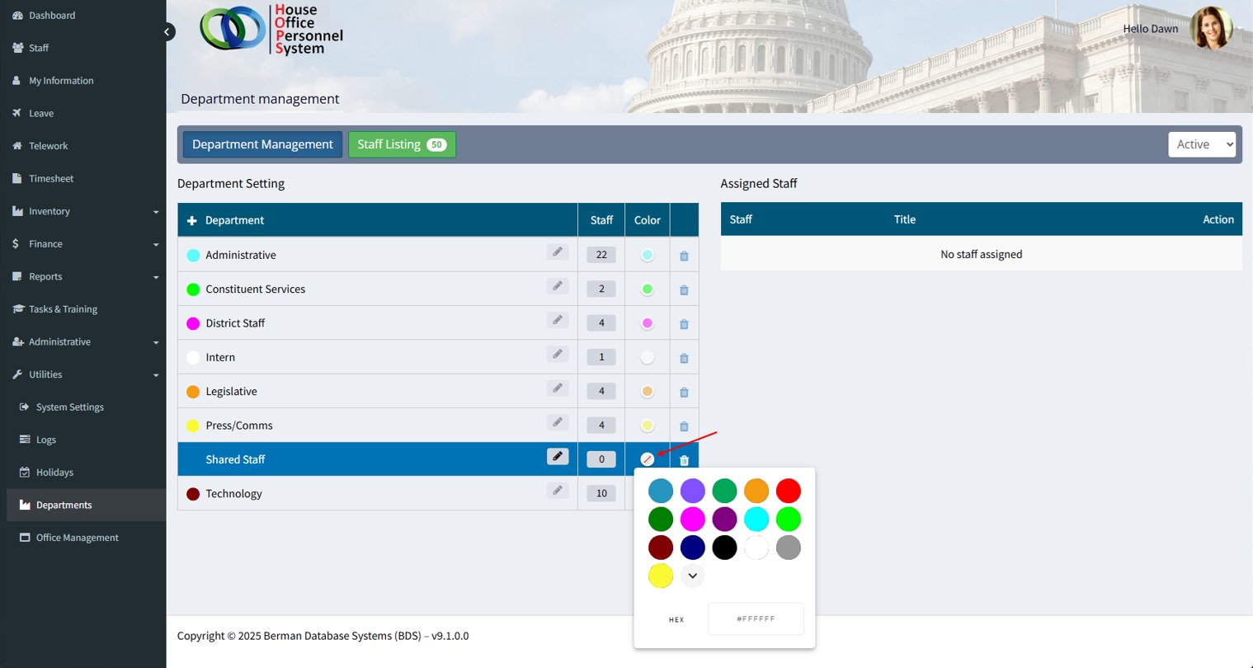Edit the Technology department name
This screenshot has width=1253, height=668.
tap(558, 491)
